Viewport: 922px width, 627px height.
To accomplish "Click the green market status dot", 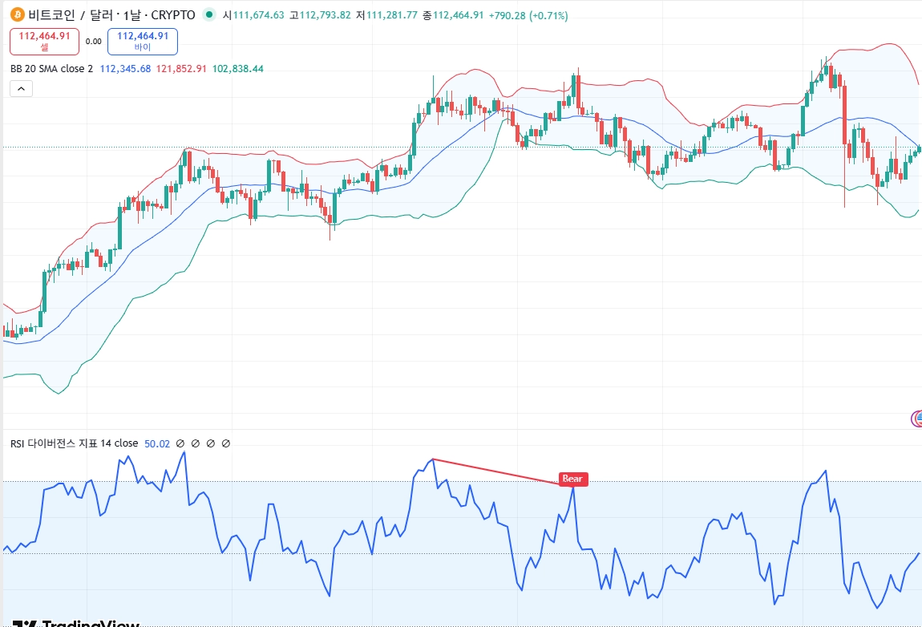I will pyautogui.click(x=208, y=14).
